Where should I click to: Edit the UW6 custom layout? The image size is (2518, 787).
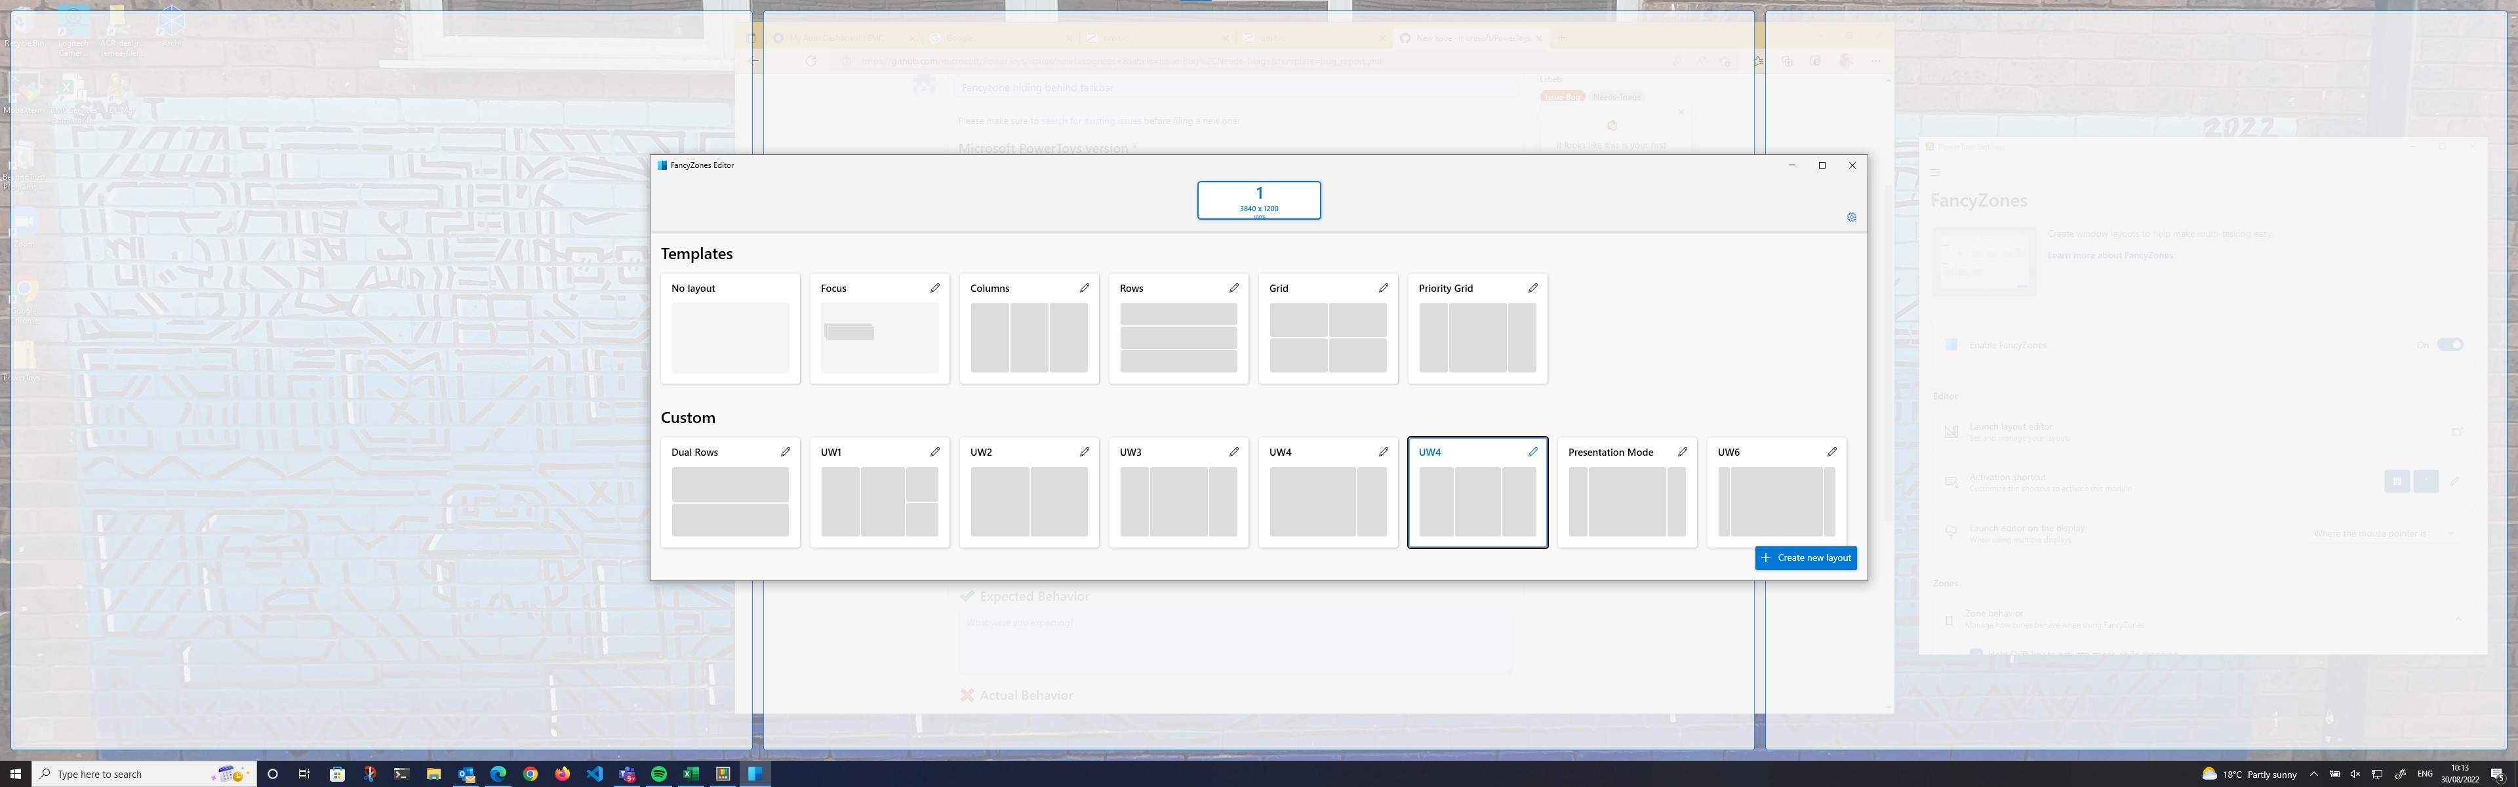[1833, 452]
